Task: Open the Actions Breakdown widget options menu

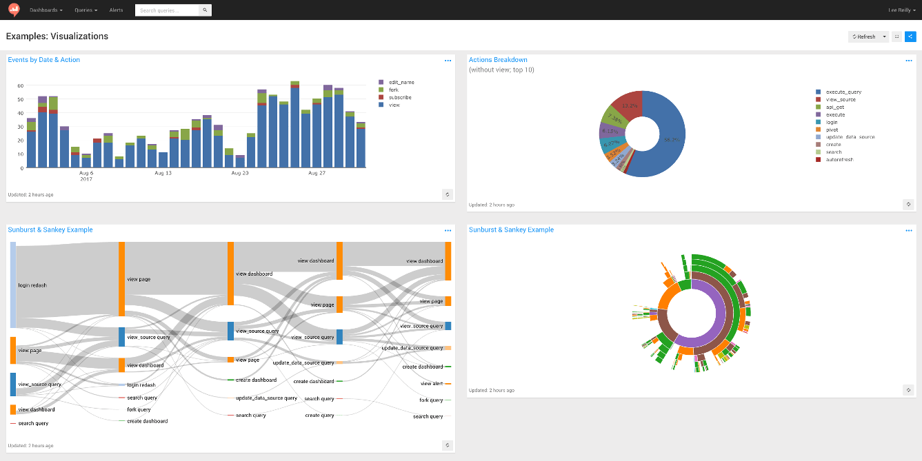Action: click(908, 61)
